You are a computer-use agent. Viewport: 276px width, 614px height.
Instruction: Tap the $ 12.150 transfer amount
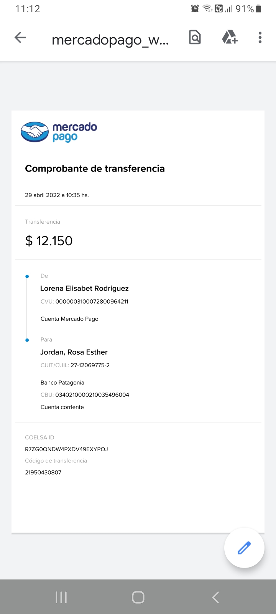49,241
